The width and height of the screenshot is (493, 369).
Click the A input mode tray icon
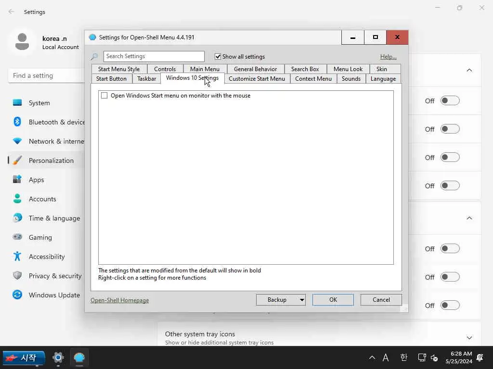[x=386, y=357]
